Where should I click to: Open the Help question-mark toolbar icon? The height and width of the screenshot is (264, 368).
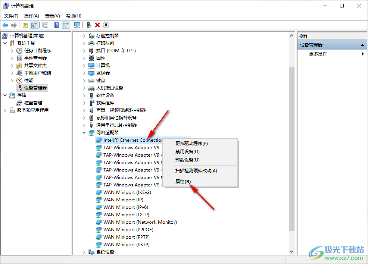click(57, 25)
